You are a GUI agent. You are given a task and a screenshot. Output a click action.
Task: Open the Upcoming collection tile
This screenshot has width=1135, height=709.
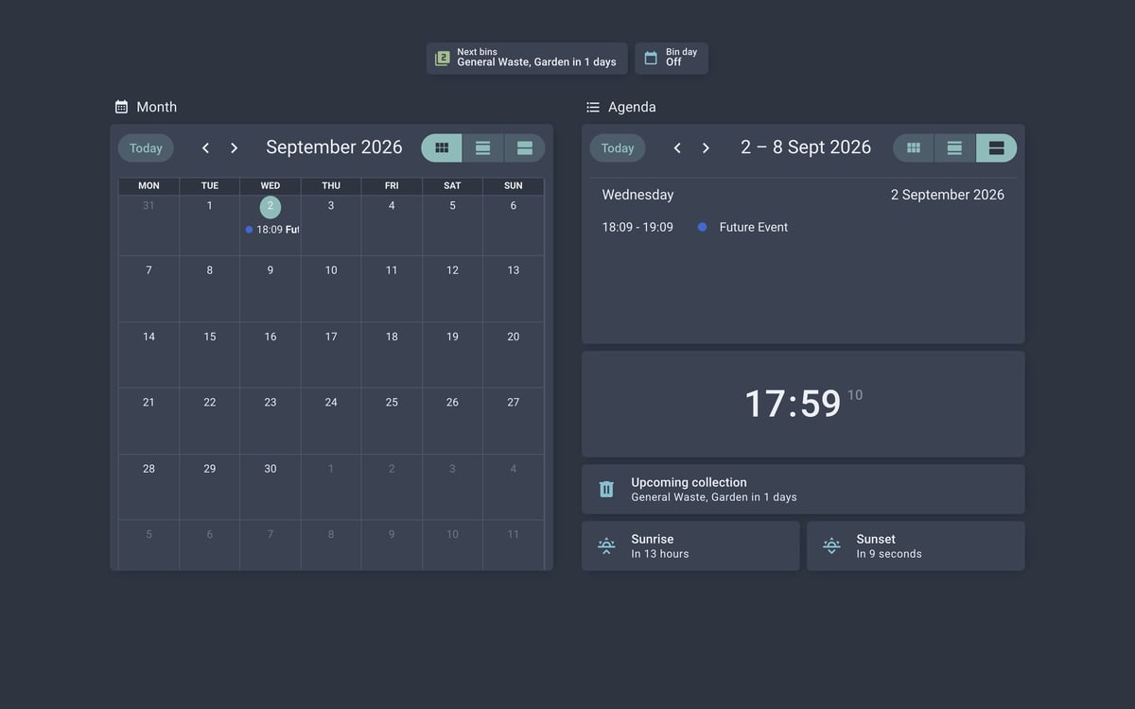[803, 489]
